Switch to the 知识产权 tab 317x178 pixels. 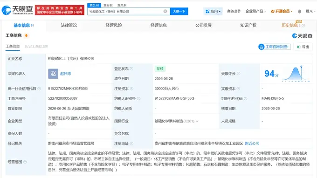(248, 25)
